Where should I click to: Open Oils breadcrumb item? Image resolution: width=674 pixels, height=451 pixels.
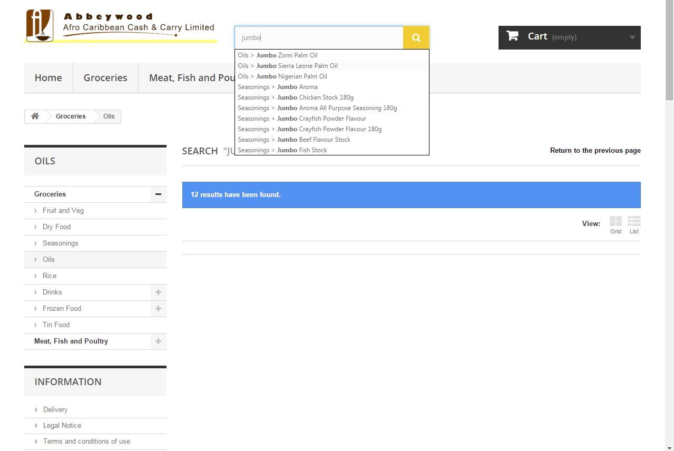pyautogui.click(x=109, y=116)
